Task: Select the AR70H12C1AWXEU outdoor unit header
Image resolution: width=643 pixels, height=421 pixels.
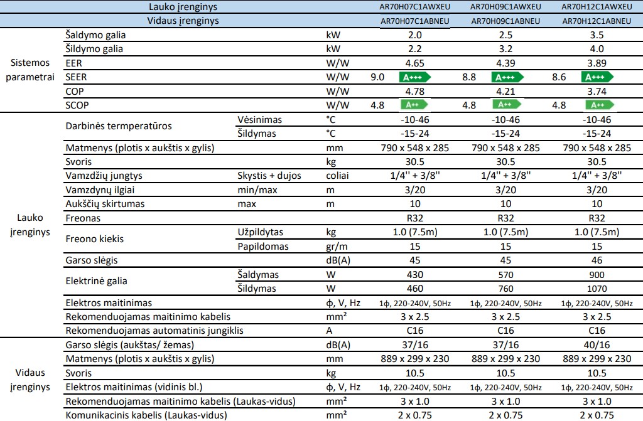Action: [x=597, y=7]
